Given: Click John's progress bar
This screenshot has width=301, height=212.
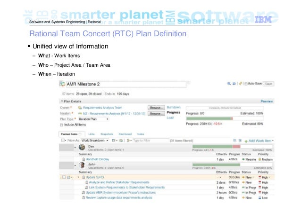Looking at the screenshot, I should [232, 165].
